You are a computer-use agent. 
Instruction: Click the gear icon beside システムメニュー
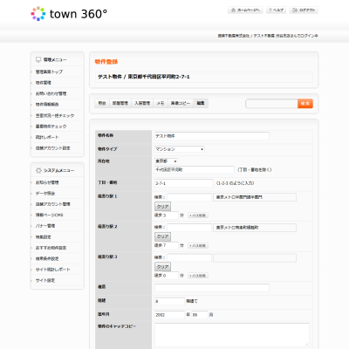tap(38, 170)
